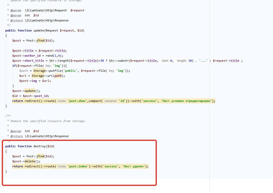Click the 'post.index' route string
Screen dimensions: 273x193
tap(78, 167)
